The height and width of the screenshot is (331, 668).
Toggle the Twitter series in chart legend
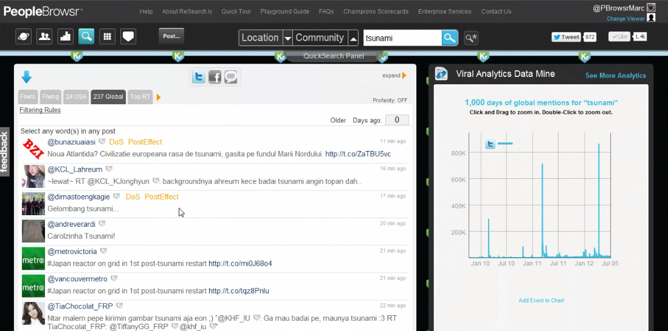click(x=491, y=144)
